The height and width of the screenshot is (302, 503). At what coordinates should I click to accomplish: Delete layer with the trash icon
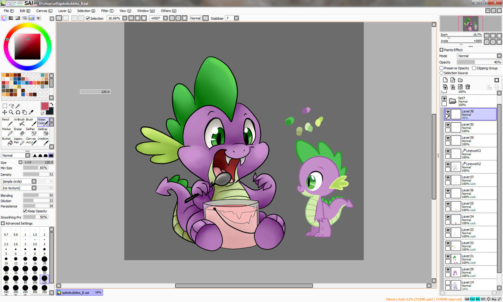pos(468,87)
